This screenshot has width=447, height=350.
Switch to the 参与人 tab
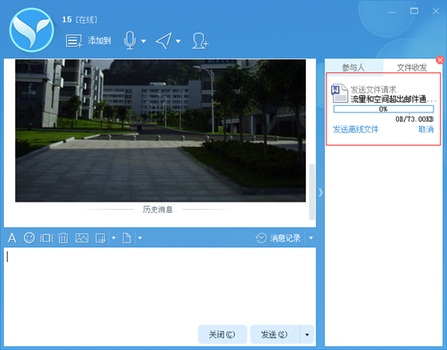point(354,68)
